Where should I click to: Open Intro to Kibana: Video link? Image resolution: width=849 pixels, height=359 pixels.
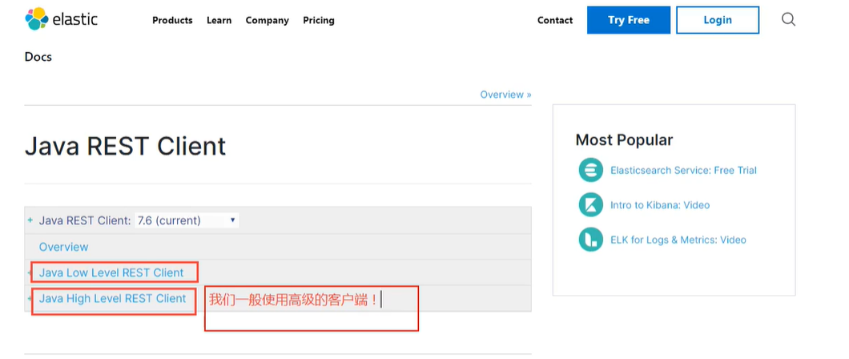659,204
